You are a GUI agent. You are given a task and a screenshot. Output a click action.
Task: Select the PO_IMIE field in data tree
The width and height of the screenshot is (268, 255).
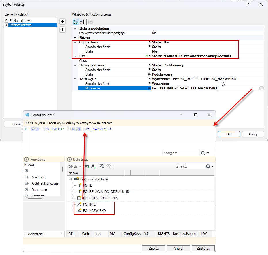(x=89, y=204)
